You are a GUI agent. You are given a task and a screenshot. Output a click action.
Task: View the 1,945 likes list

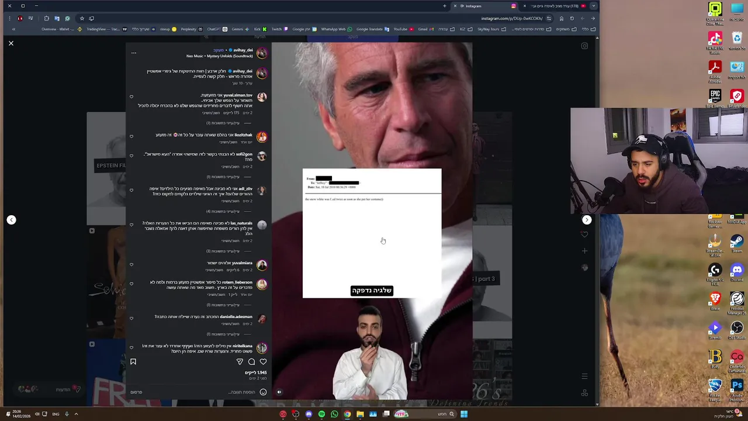tap(256, 372)
